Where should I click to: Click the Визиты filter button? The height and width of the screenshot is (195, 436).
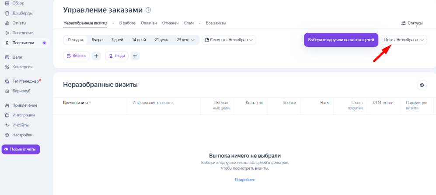coord(77,56)
